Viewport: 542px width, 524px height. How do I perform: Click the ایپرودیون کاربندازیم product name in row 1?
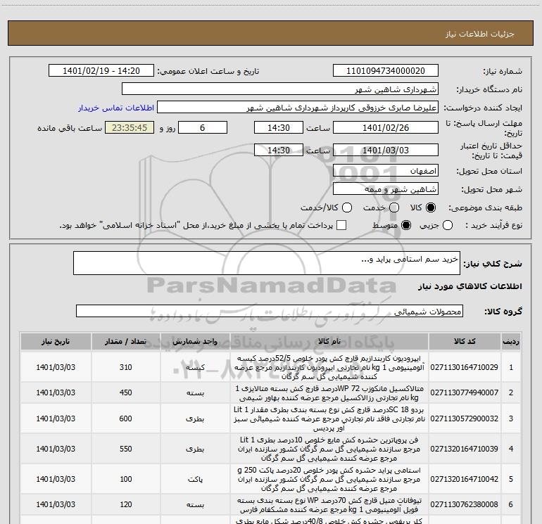point(329,367)
